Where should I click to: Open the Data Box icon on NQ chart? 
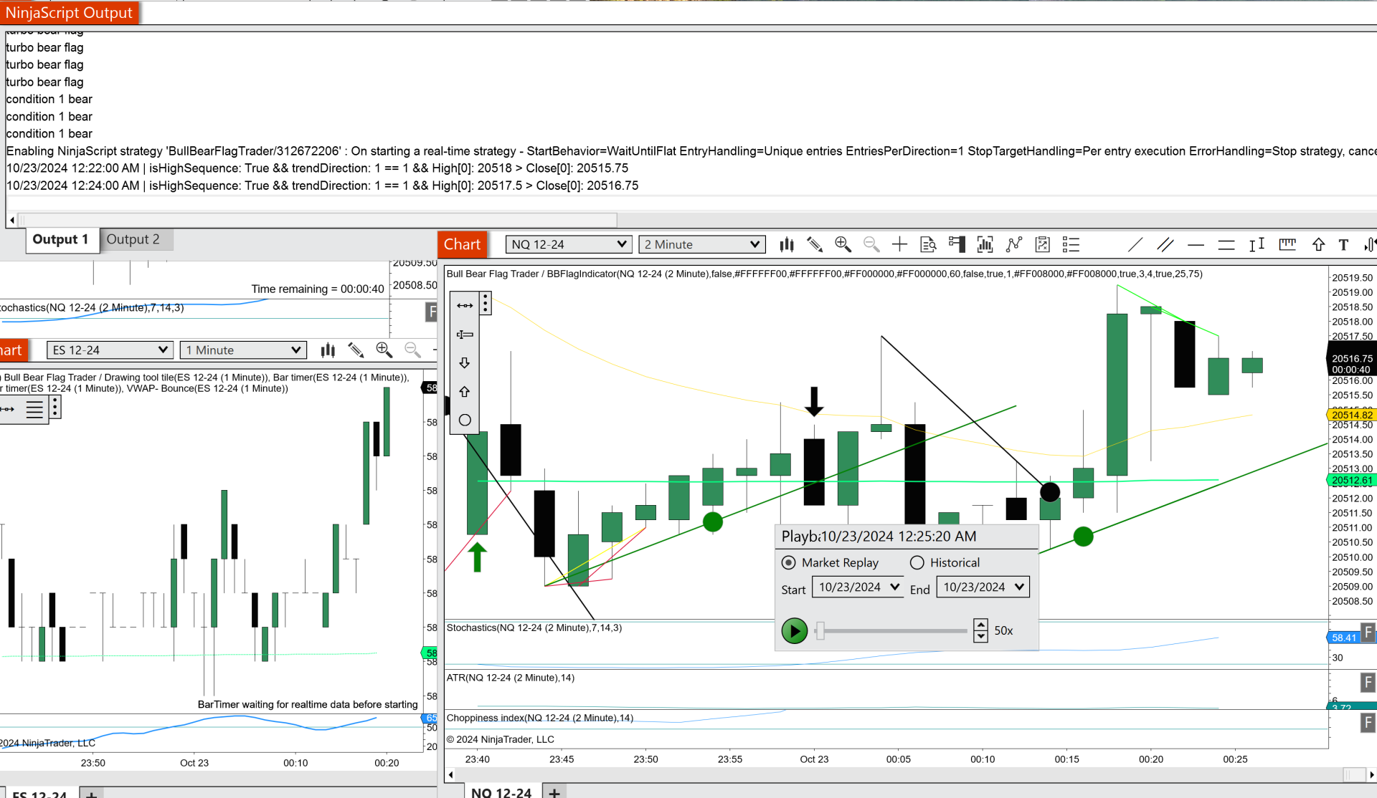[928, 245]
